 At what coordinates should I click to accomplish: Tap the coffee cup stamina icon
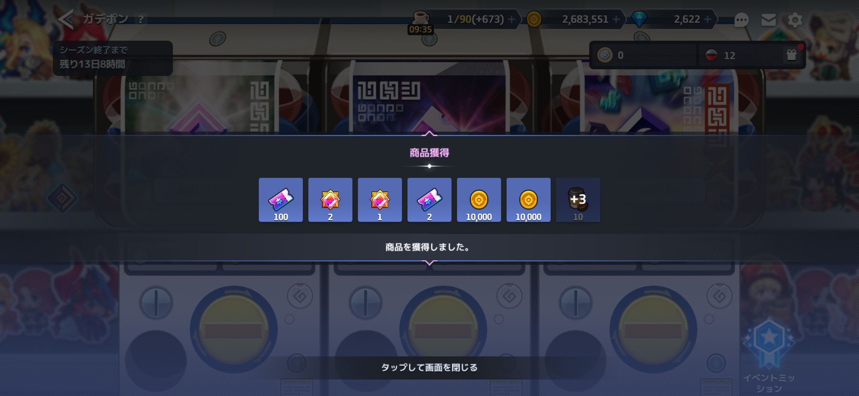[421, 18]
